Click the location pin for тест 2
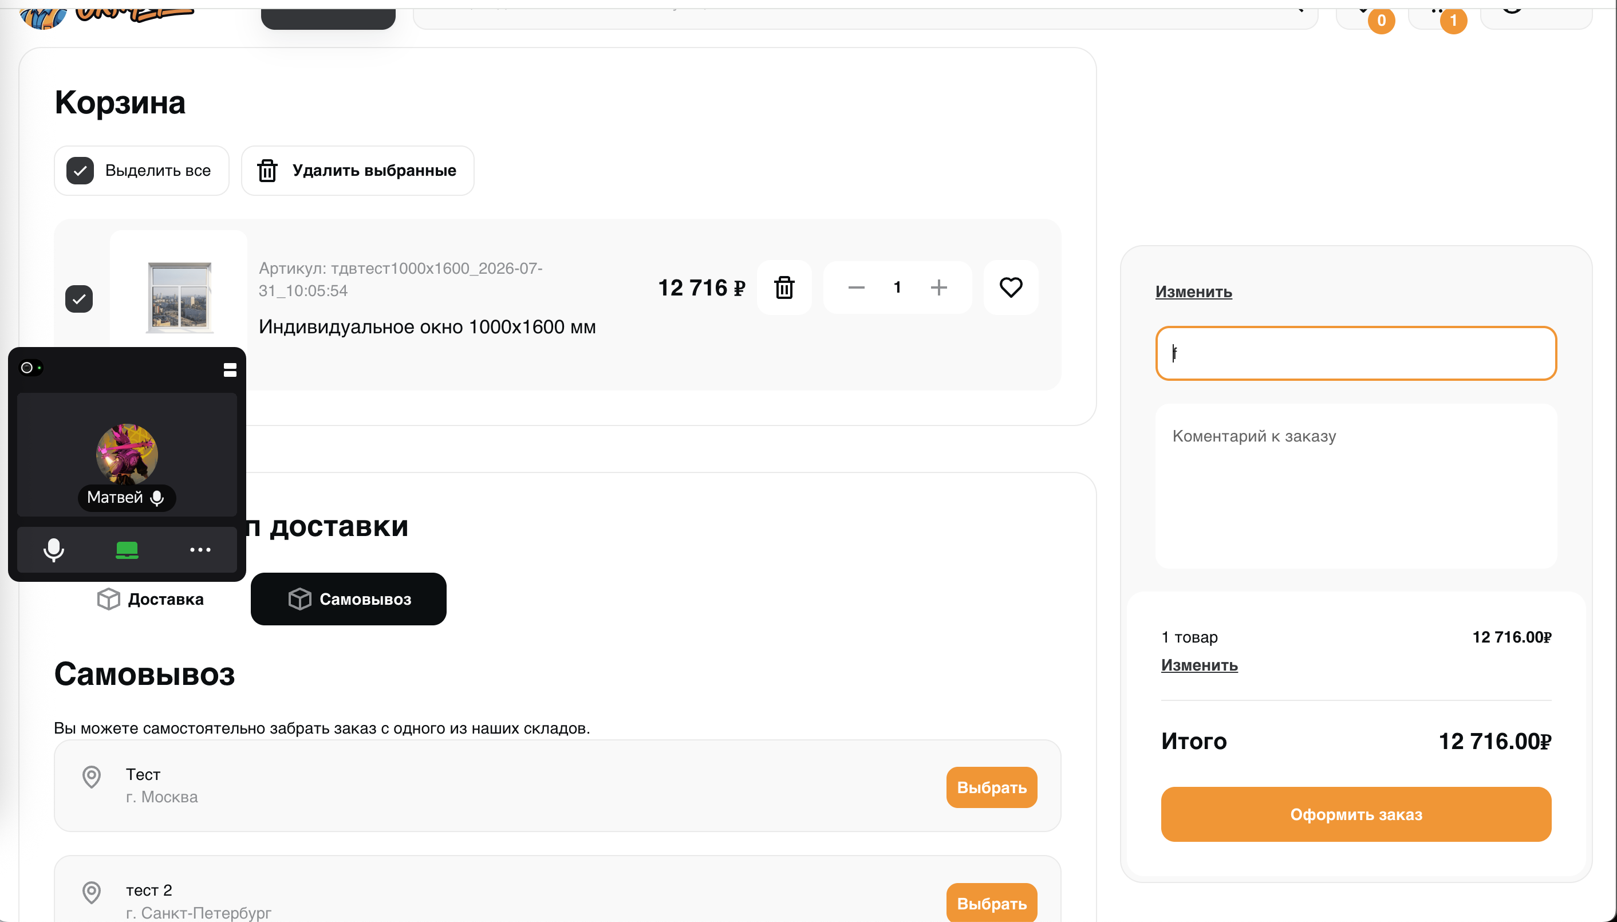 pos(92,893)
